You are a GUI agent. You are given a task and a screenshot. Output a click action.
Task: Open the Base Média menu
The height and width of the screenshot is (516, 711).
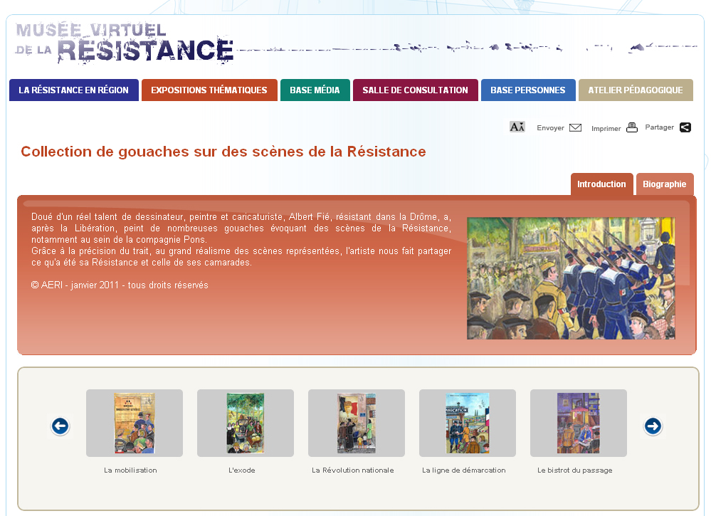tap(315, 90)
